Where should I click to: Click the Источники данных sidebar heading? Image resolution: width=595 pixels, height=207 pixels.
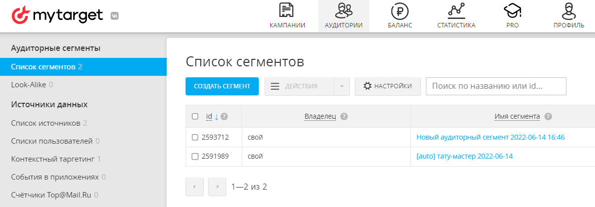(50, 104)
